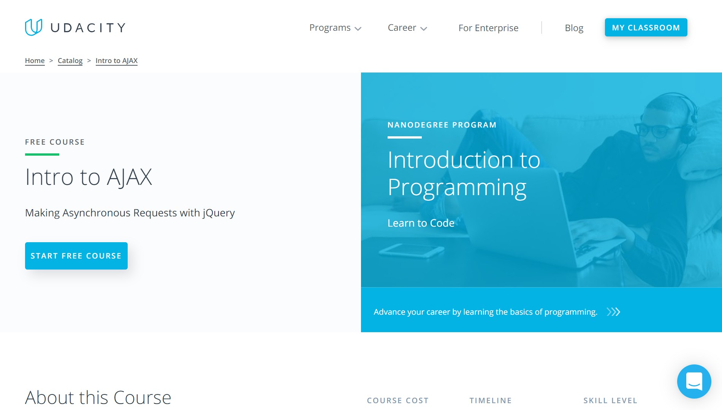Click the Intro to AJAX heading
722x410 pixels.
pos(89,177)
